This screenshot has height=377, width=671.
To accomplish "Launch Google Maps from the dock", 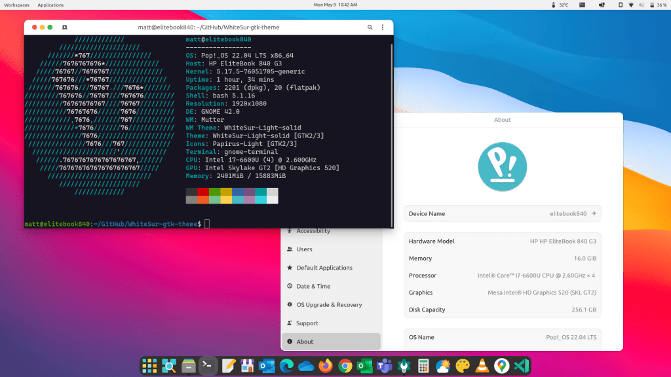I will click(502, 366).
